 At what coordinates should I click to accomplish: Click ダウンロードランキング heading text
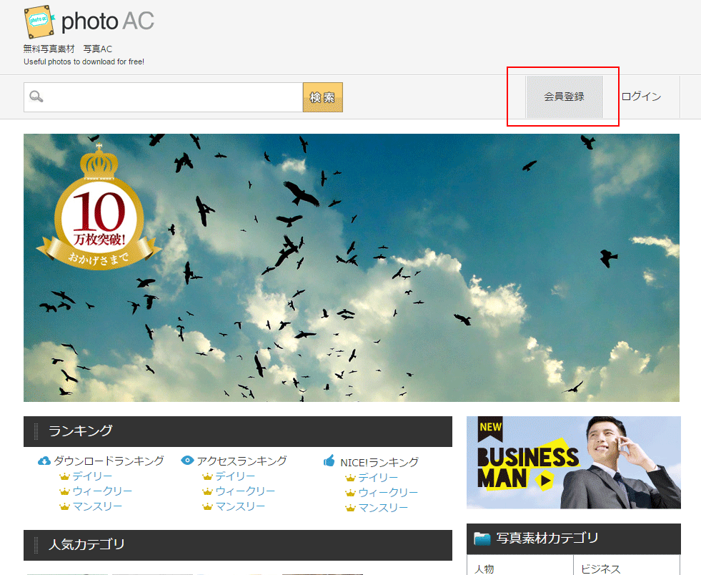(x=109, y=461)
